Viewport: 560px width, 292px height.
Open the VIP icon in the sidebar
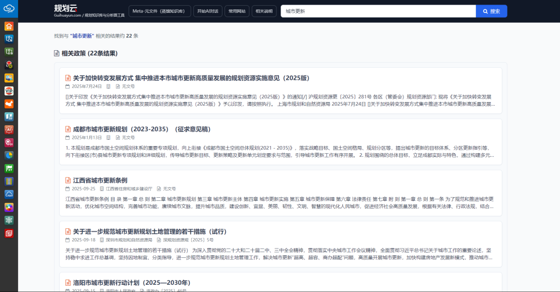[9, 91]
